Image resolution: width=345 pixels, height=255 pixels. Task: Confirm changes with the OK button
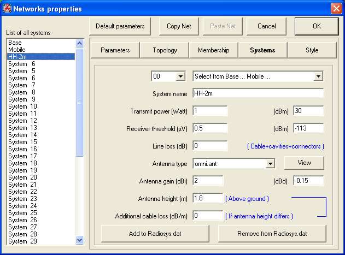click(x=317, y=26)
